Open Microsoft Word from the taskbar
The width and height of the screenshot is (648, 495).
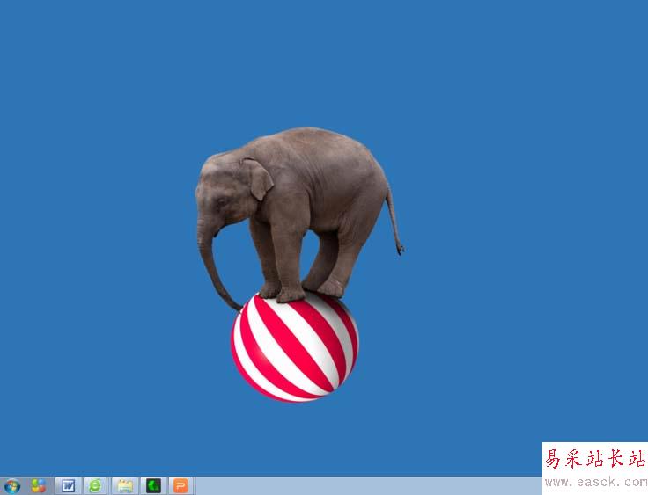(x=69, y=486)
